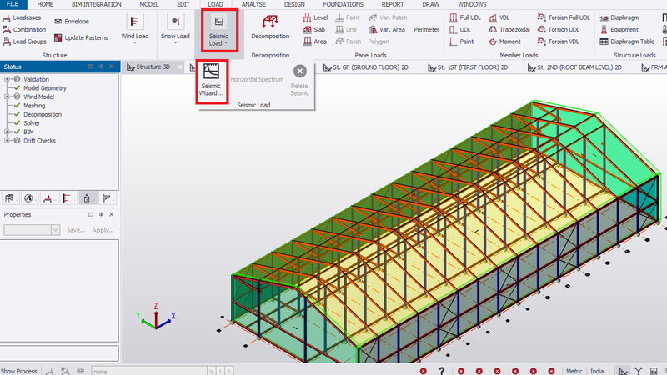The height and width of the screenshot is (375, 667).
Task: Open the Loadcases dialog
Action: point(22,17)
